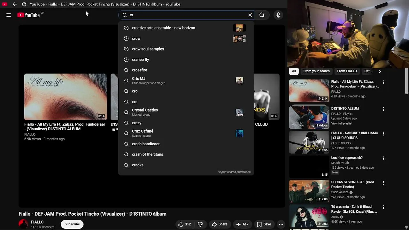Click the Share button
The height and width of the screenshot is (230, 409).
pyautogui.click(x=220, y=224)
